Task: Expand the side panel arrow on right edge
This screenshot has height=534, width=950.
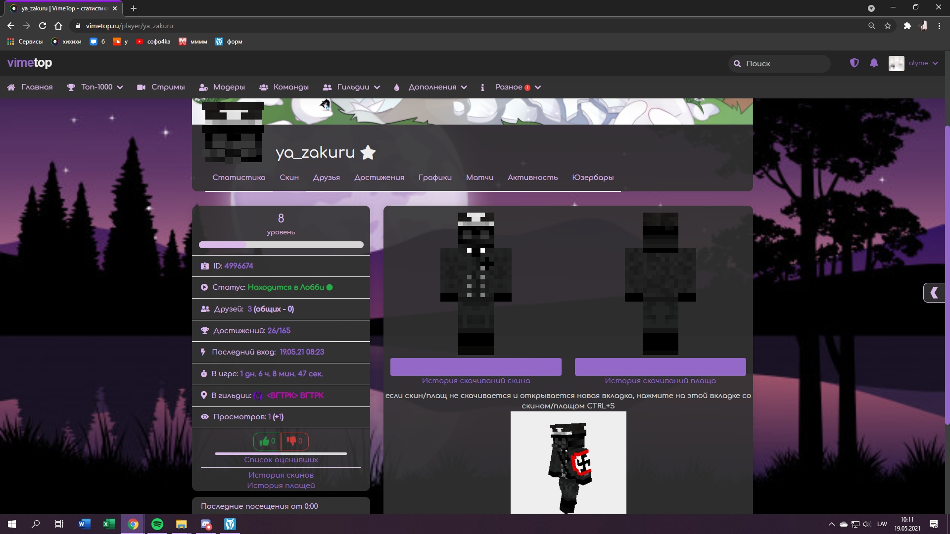Action: coord(934,293)
